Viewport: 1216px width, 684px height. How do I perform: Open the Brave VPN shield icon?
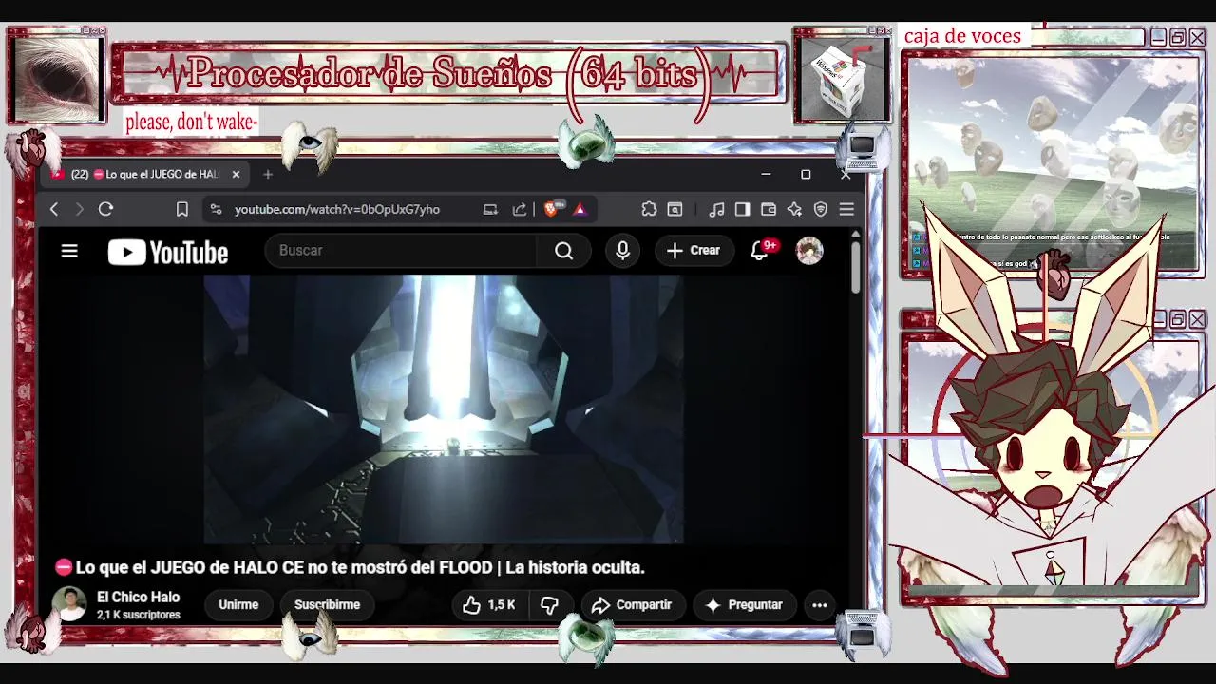(821, 209)
